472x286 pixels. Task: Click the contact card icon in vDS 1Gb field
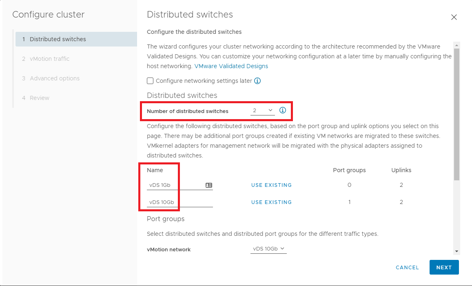tap(209, 185)
